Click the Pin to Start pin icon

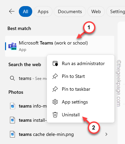(55, 76)
